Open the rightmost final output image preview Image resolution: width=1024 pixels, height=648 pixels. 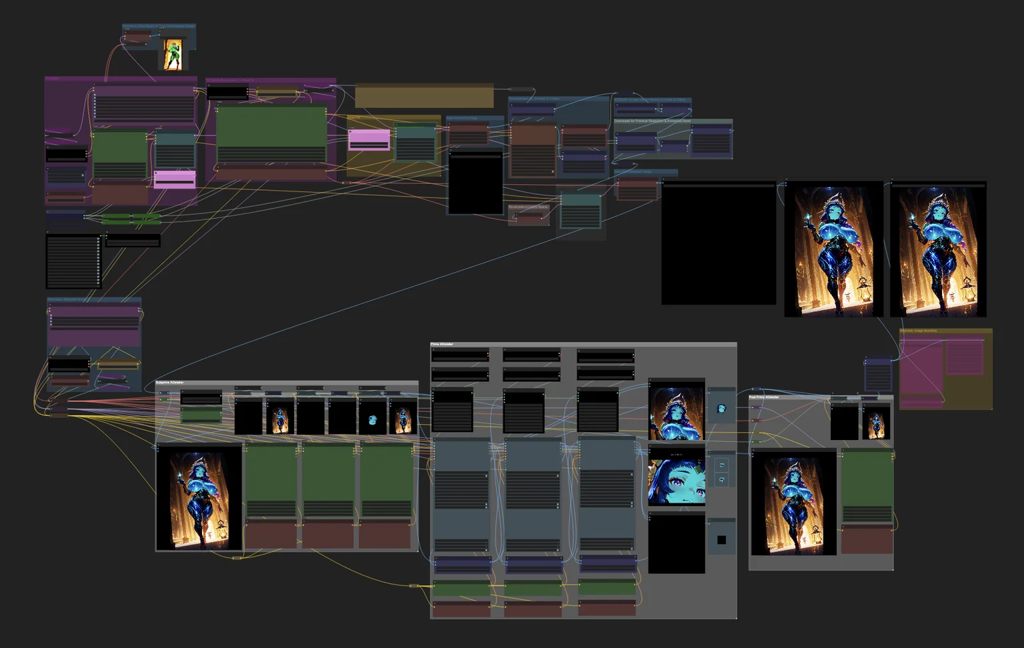pyautogui.click(x=938, y=249)
